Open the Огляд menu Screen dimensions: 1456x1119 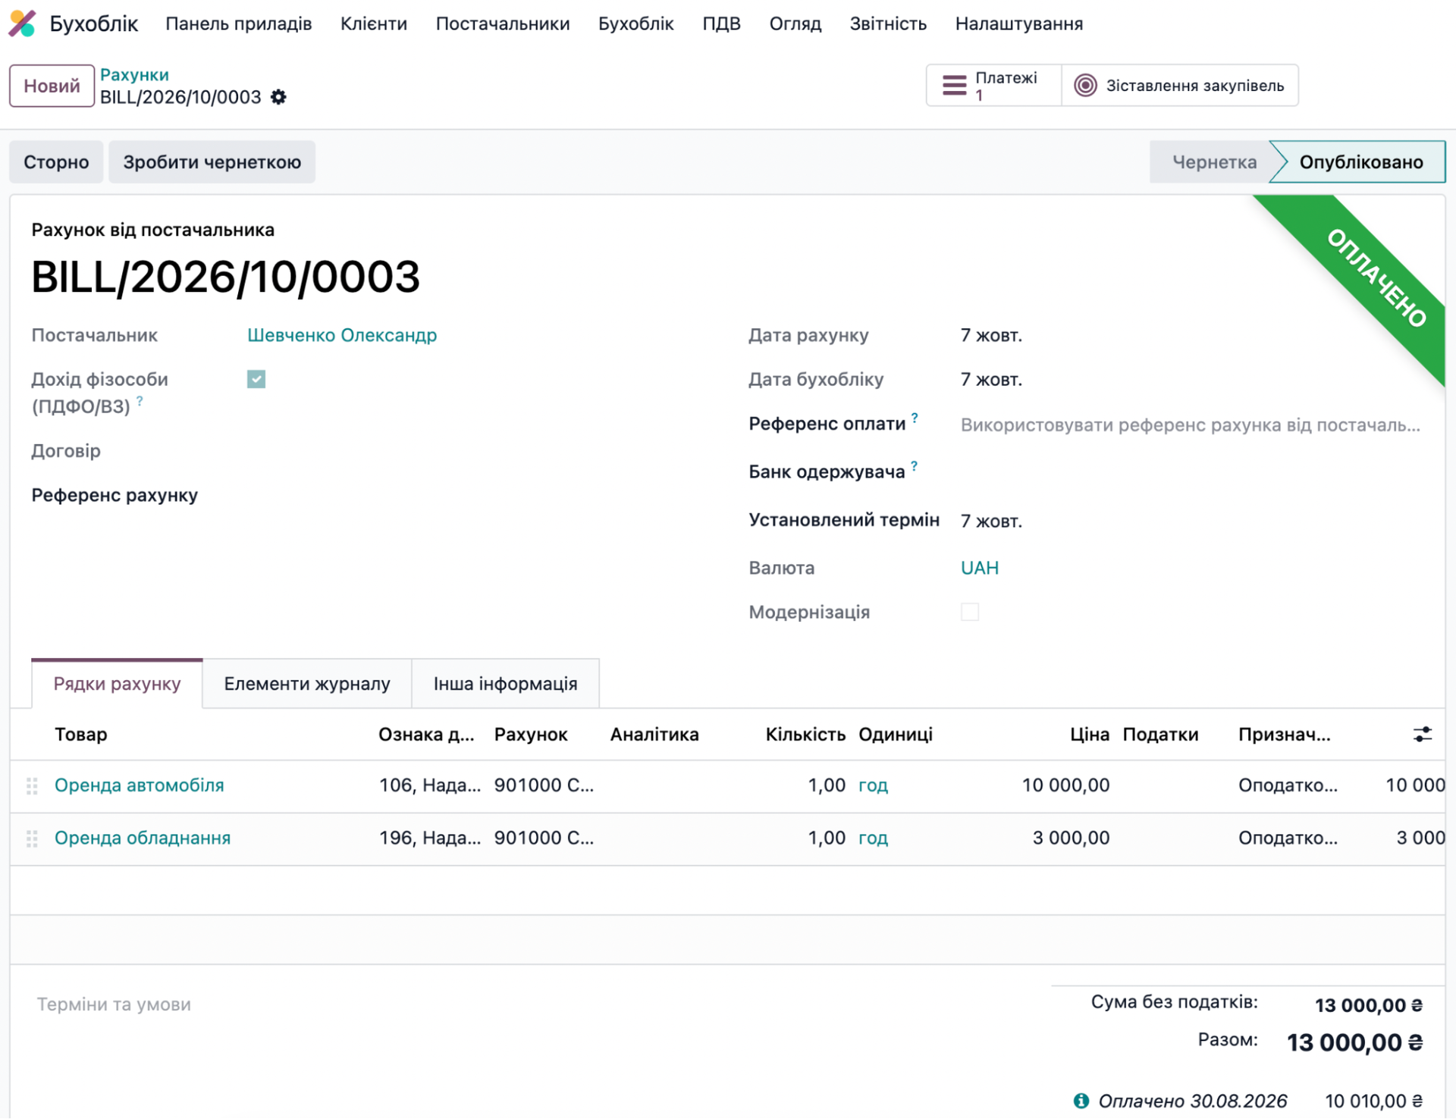tap(795, 24)
